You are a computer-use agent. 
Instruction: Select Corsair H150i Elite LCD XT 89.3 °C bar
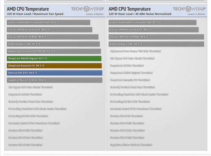click(x=154, y=30)
